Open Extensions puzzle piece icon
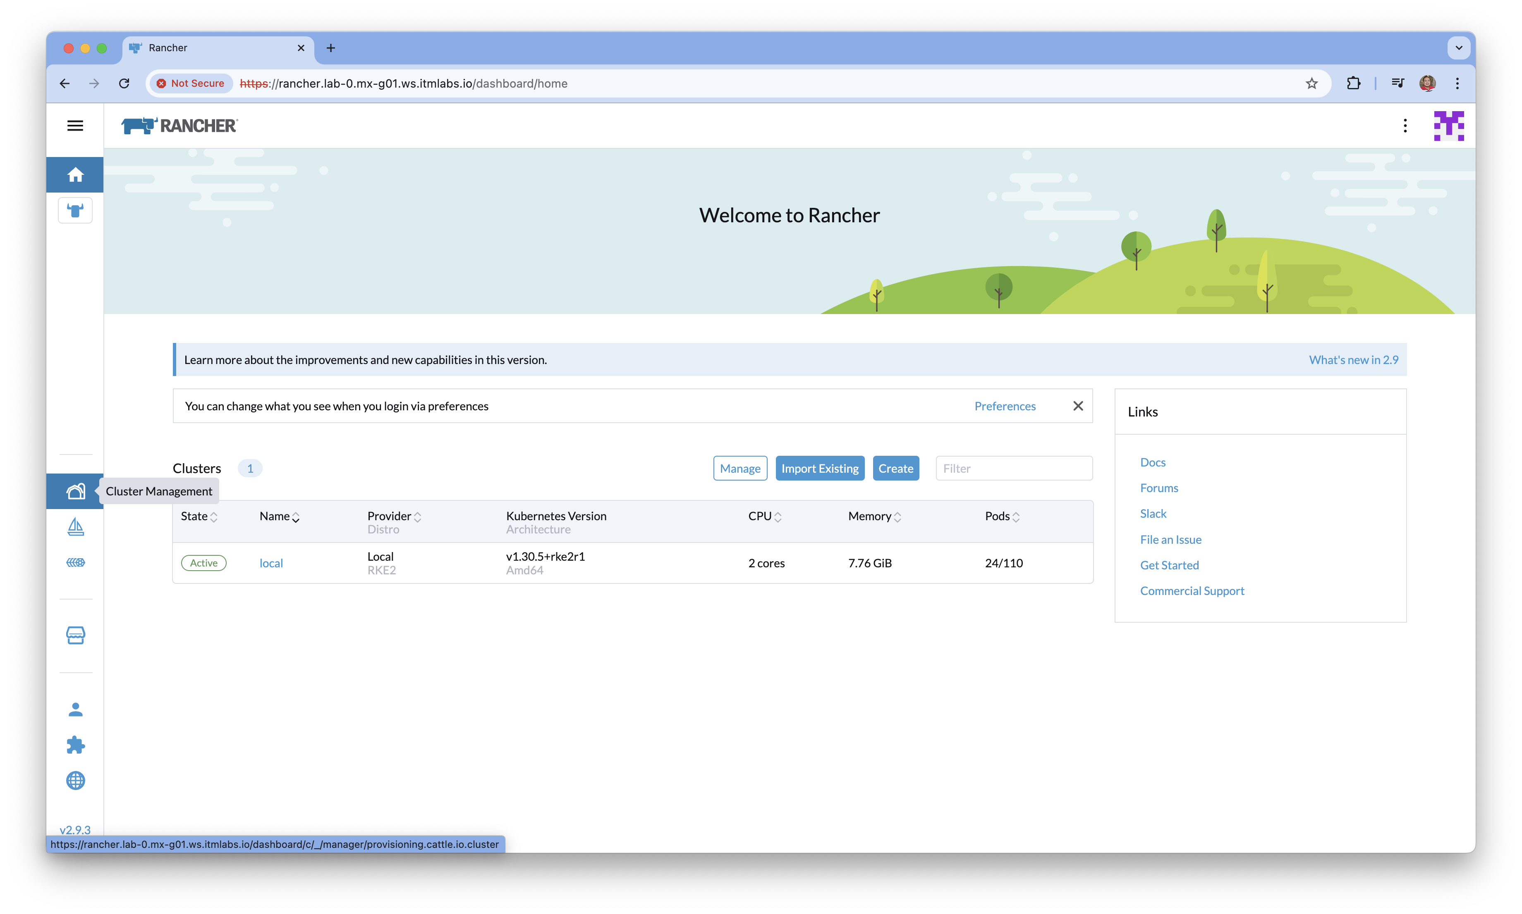Screen dimensions: 1522x914 pos(75,745)
